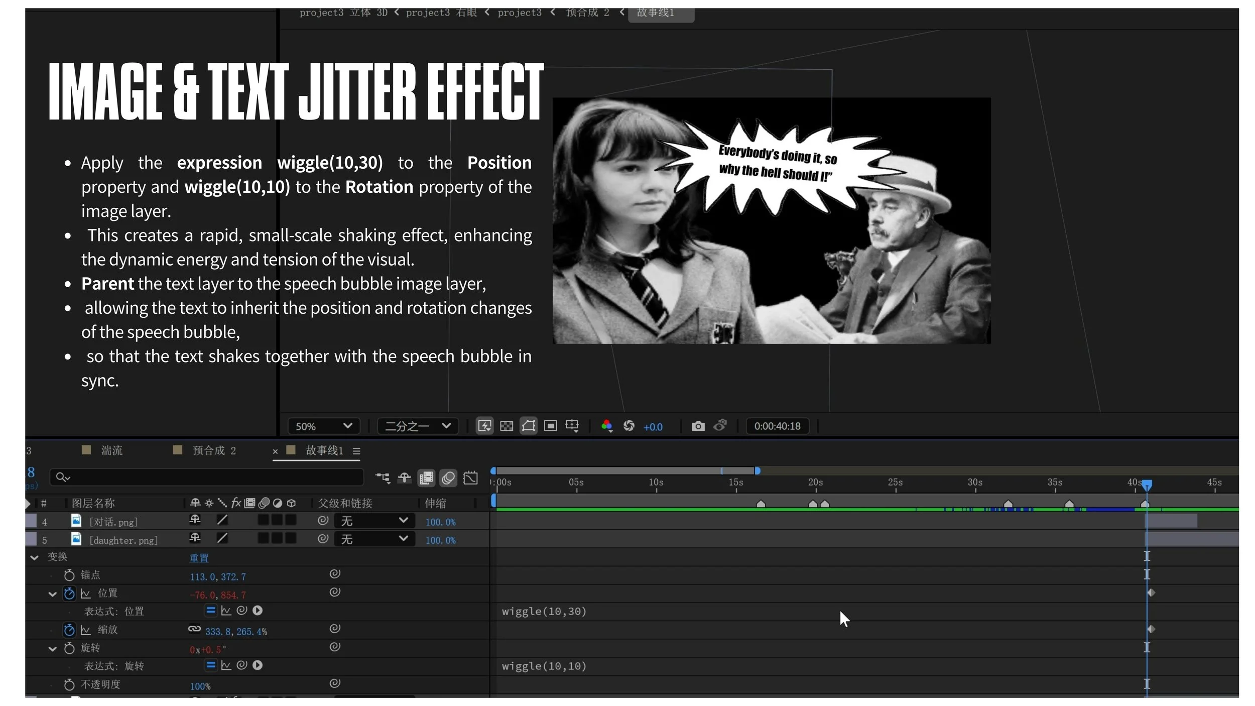Toggle the Position property stopwatch
Screen dimensions: 1255x706
click(x=69, y=594)
